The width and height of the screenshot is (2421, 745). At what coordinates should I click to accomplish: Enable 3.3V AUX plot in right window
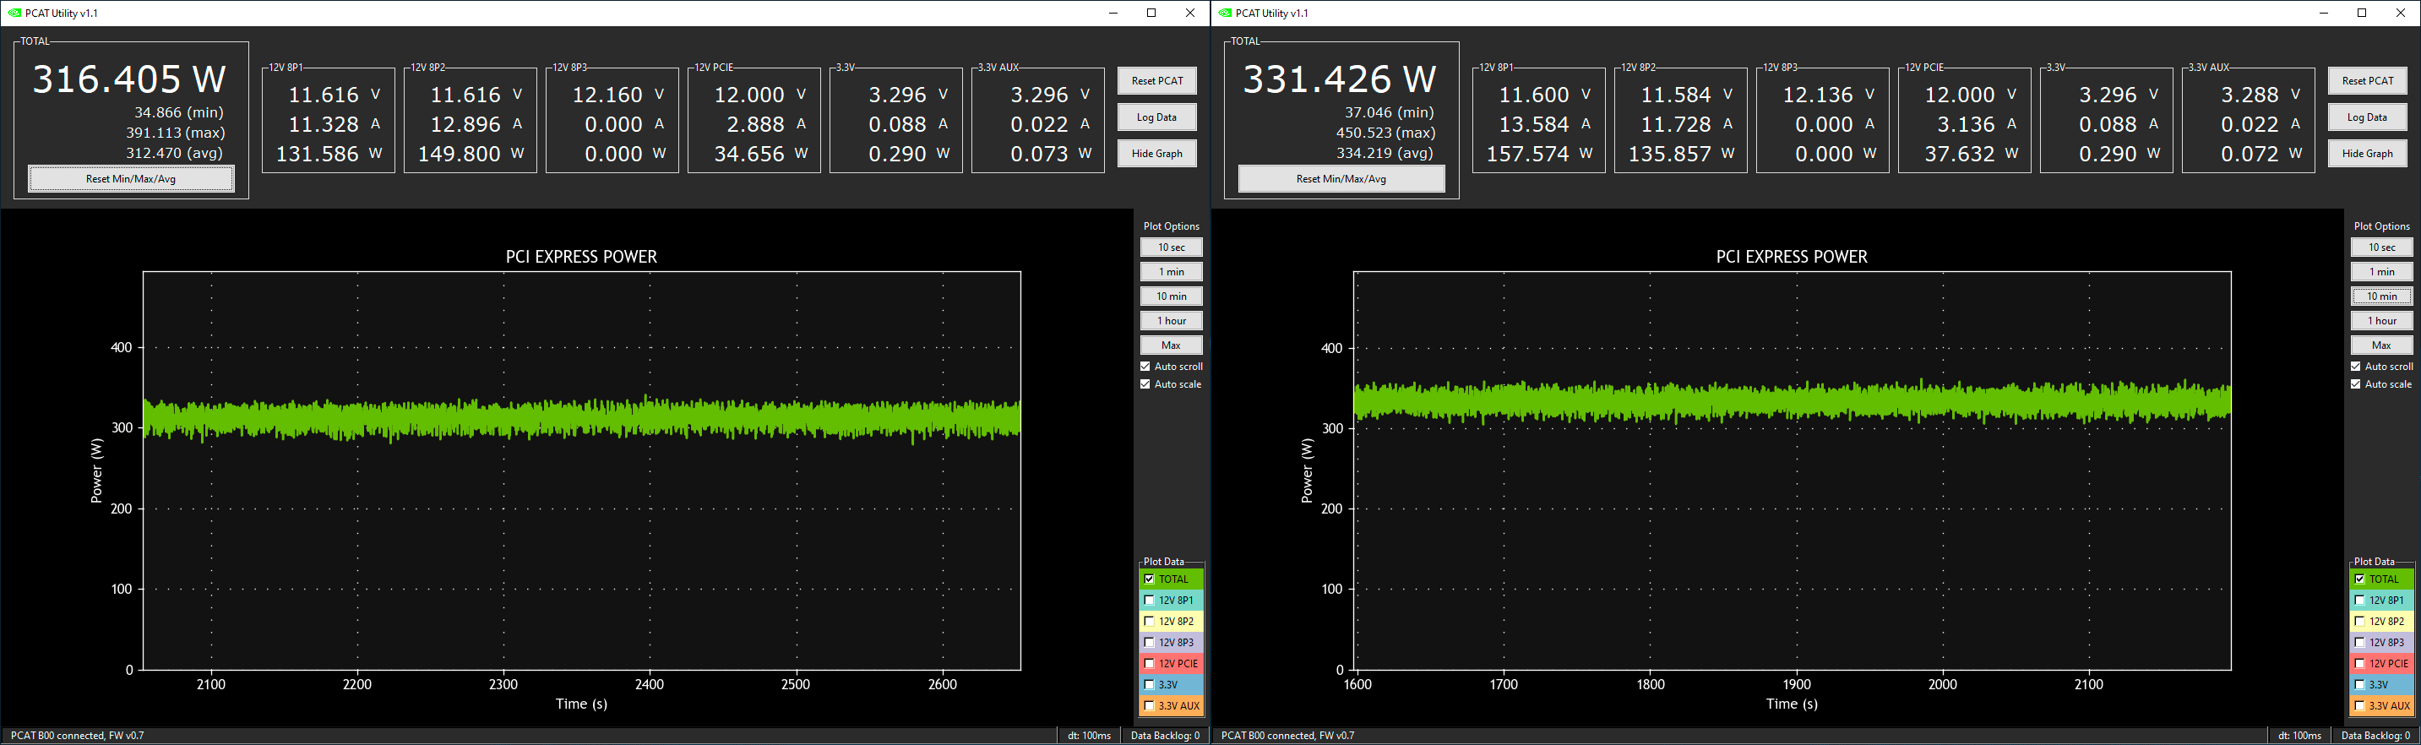tap(2360, 705)
